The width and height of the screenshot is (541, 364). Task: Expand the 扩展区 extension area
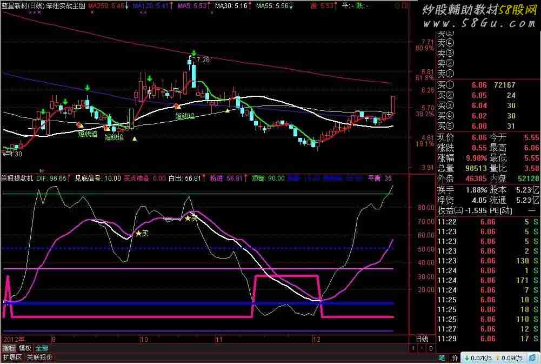tap(12, 358)
